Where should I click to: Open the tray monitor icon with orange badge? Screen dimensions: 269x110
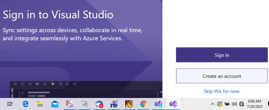220,104
